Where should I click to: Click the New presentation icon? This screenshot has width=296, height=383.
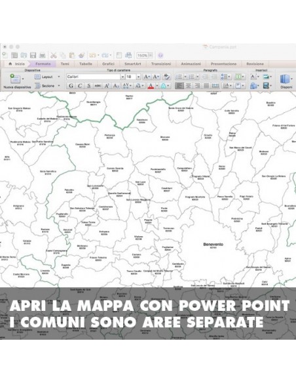(5, 55)
